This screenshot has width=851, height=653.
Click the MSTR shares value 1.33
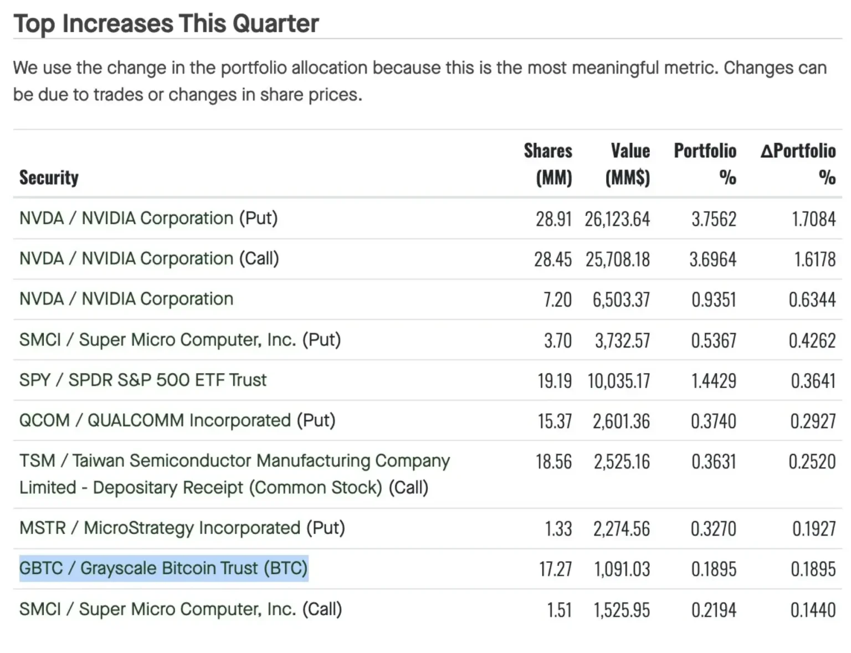coord(558,529)
